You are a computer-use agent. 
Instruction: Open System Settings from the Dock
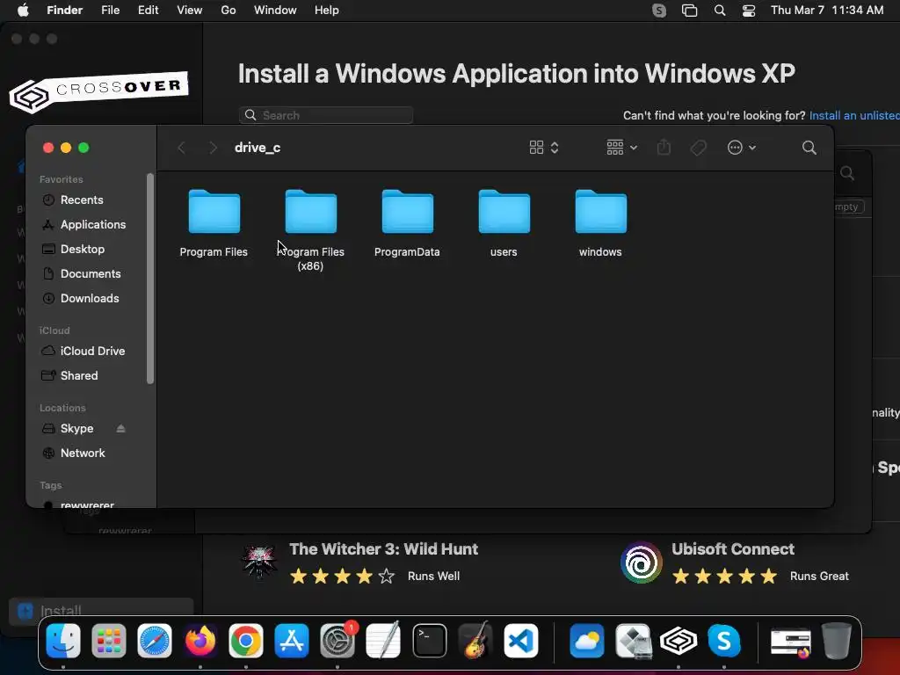pos(337,641)
